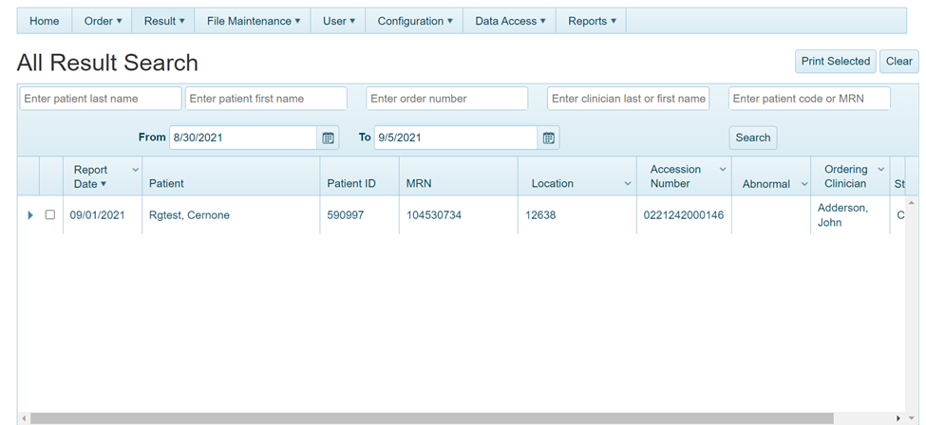The width and height of the screenshot is (926, 425).
Task: Focus the patient last name field
Action: (x=100, y=99)
